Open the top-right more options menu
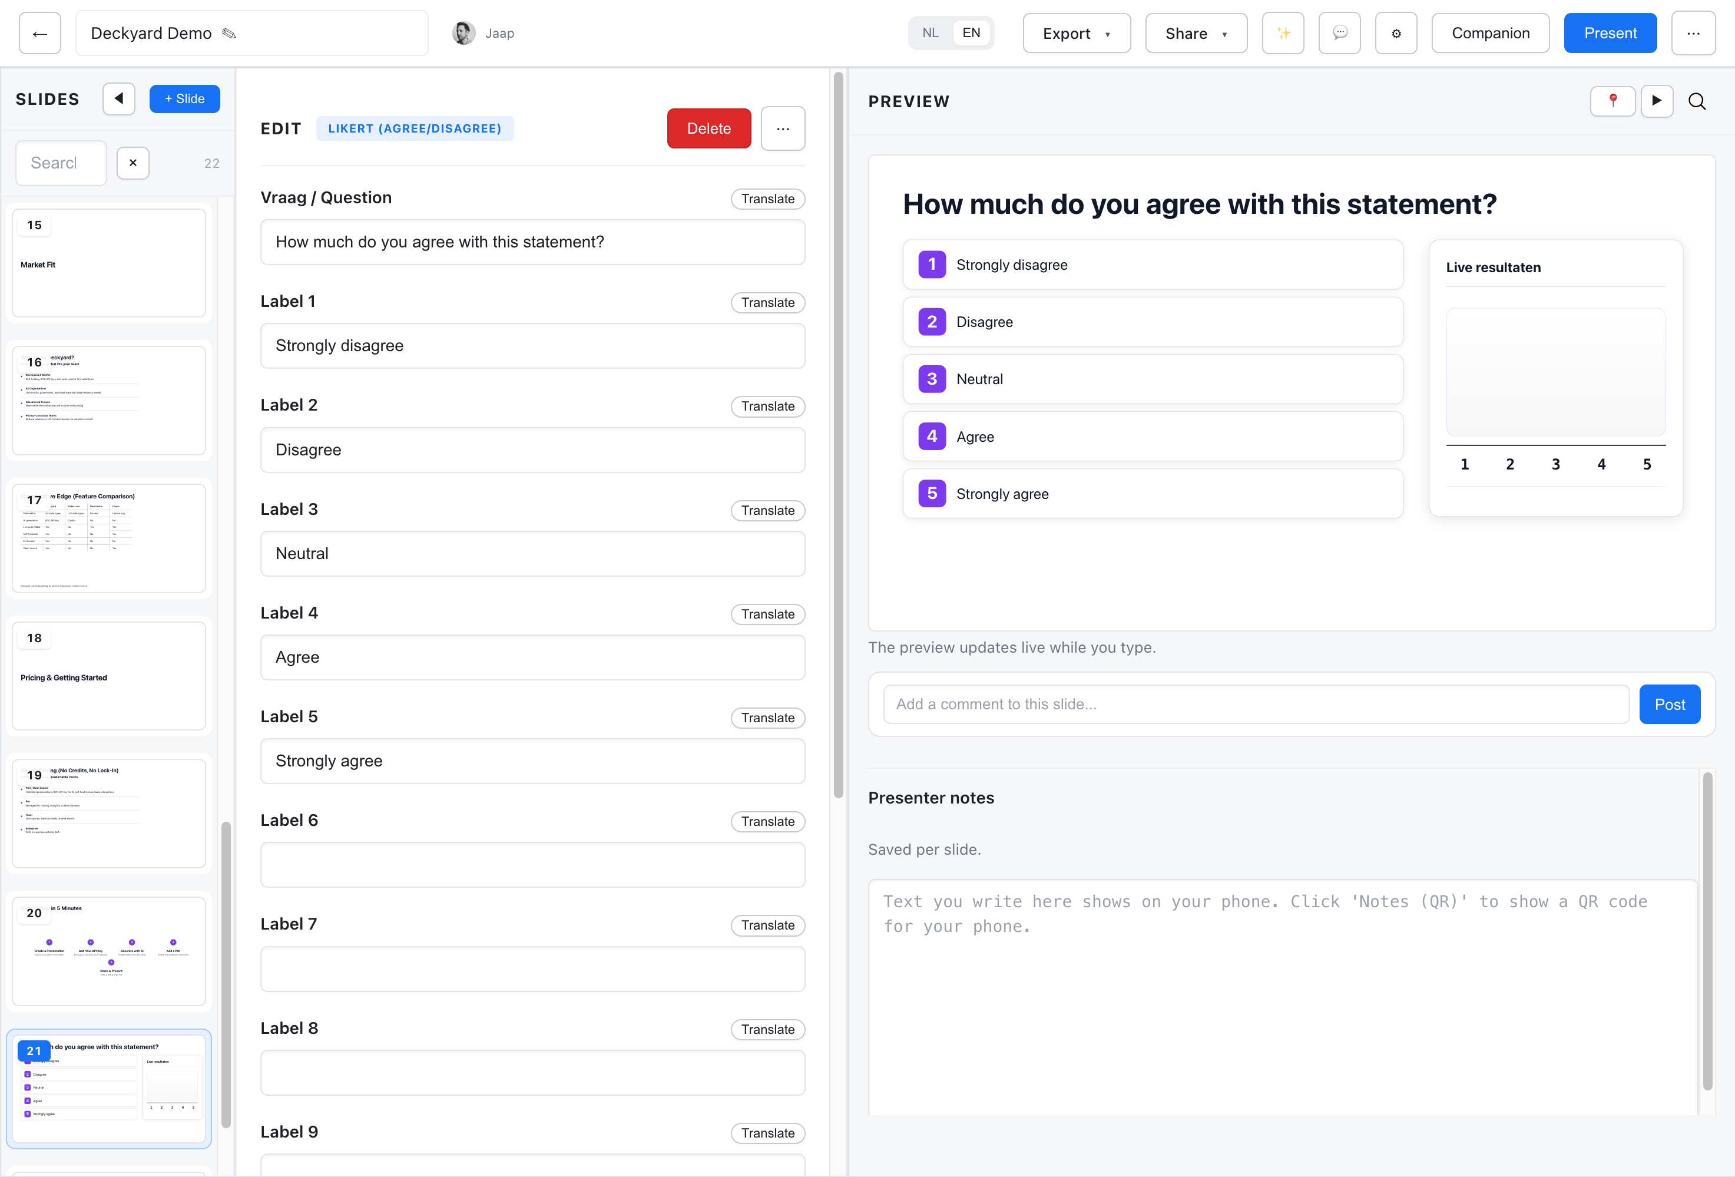The image size is (1735, 1177). tap(1693, 33)
